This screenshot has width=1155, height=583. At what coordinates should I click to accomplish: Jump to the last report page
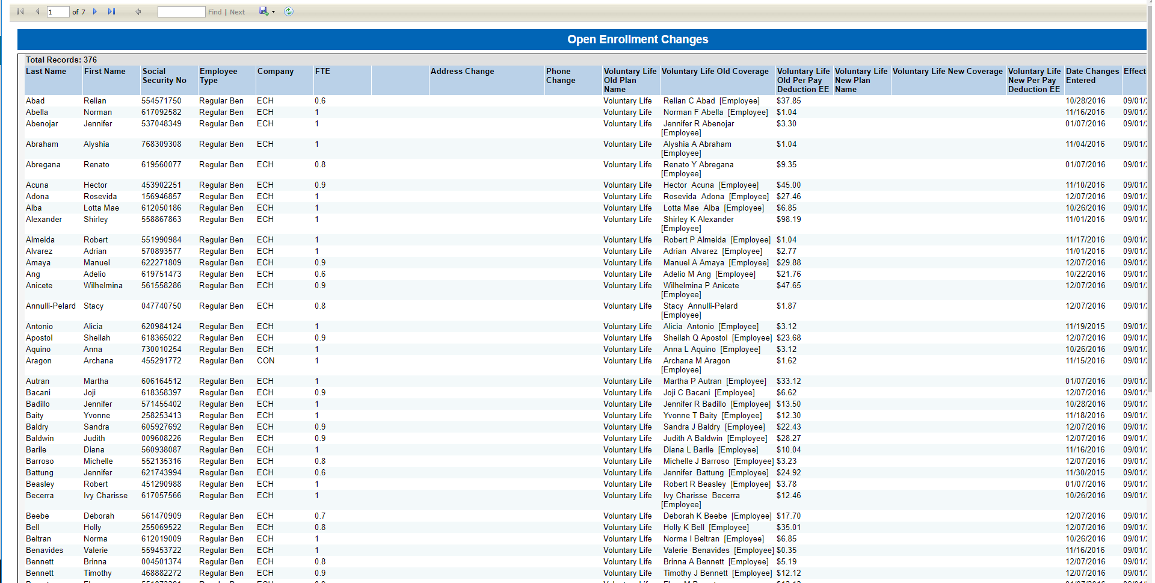(x=111, y=11)
